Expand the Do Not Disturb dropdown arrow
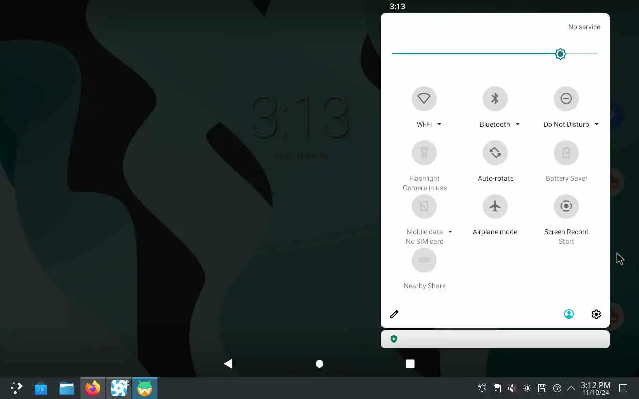 click(x=596, y=124)
